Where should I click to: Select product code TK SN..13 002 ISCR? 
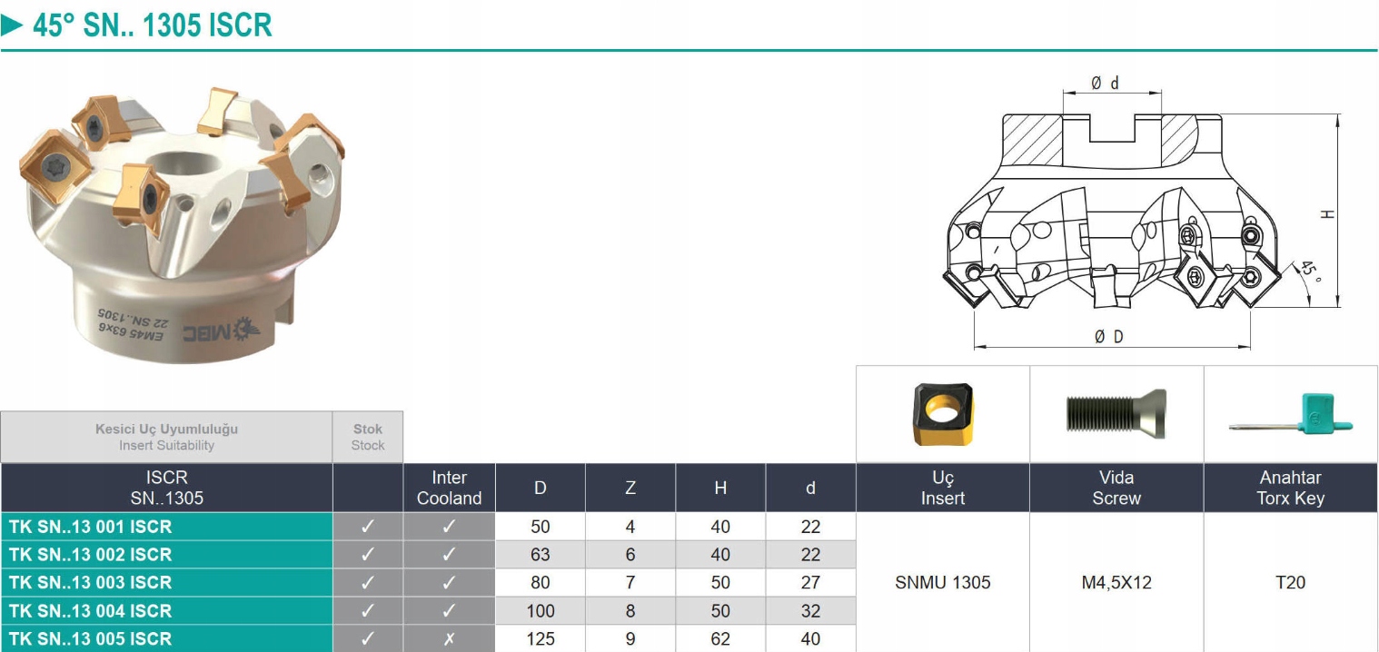point(90,555)
